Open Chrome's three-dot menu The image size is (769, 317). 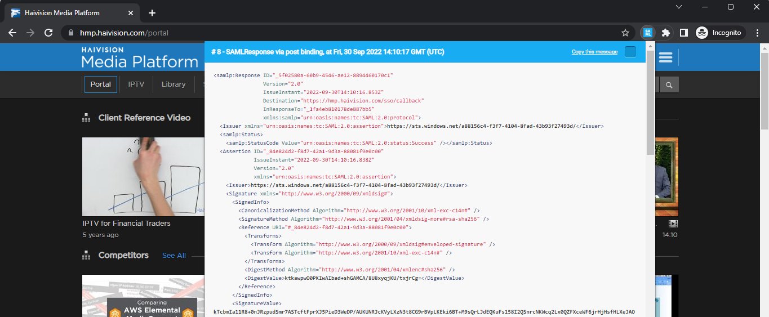tap(757, 33)
